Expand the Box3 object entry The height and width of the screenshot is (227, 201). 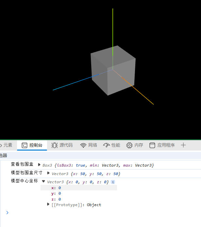[x=39, y=165]
